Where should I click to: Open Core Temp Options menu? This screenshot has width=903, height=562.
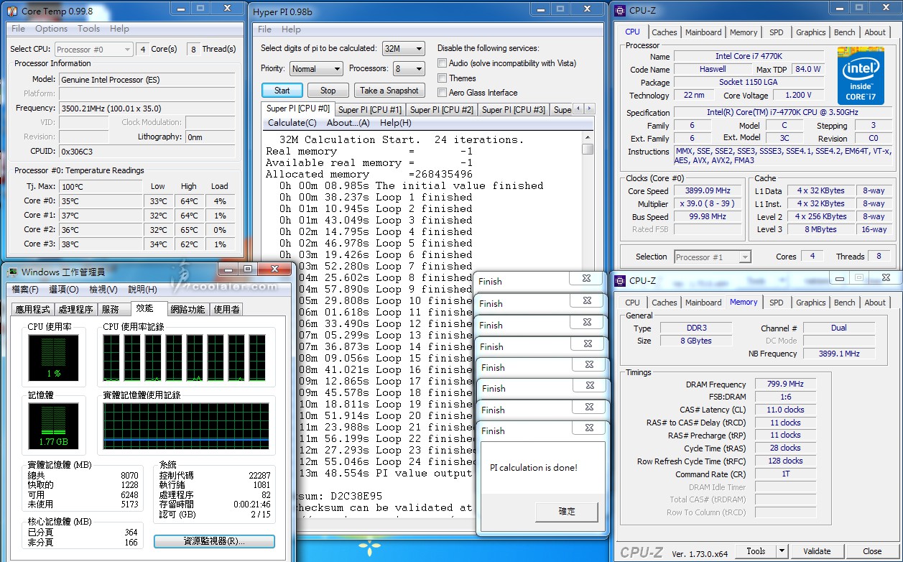pyautogui.click(x=51, y=29)
